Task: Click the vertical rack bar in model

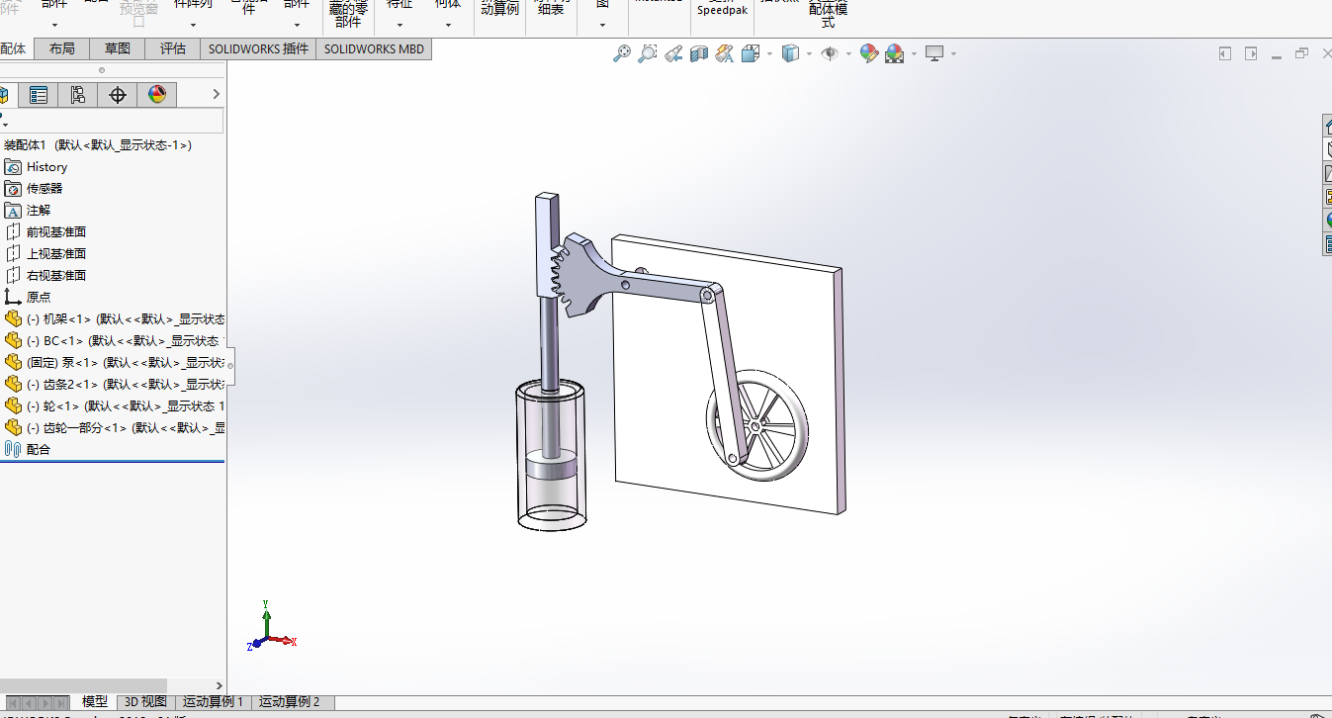Action: [x=546, y=243]
